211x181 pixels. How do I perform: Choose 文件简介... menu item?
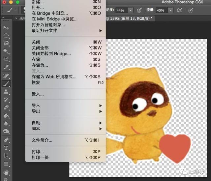tap(65, 140)
